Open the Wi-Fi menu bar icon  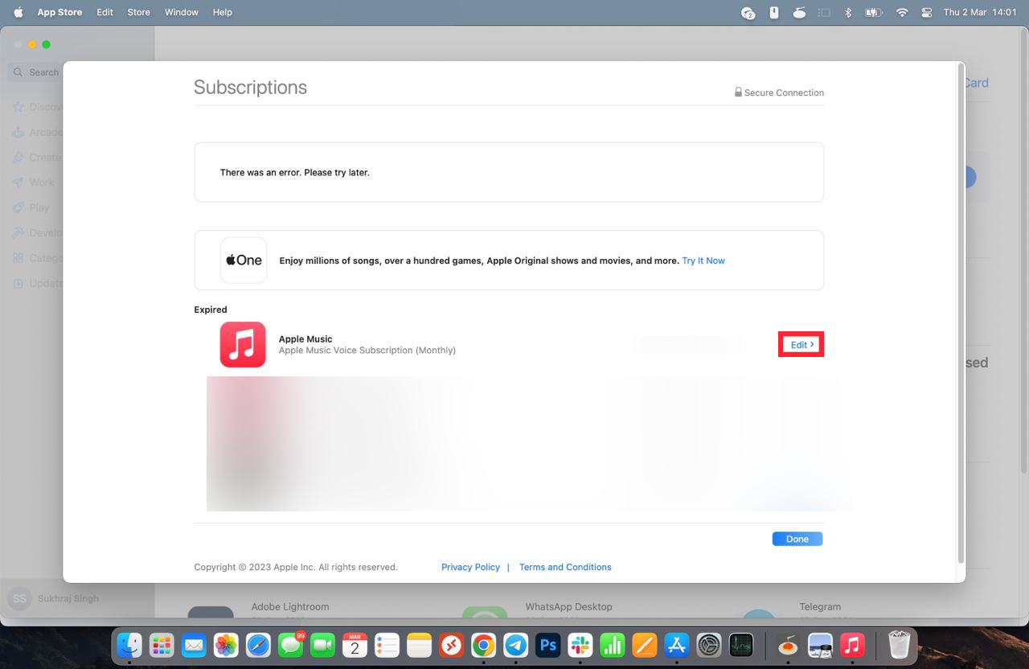[902, 12]
